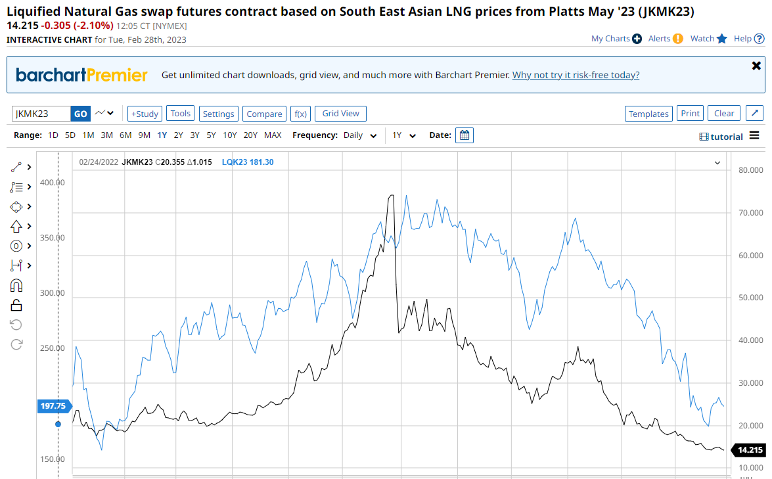Click the Watch star icon

click(x=722, y=39)
